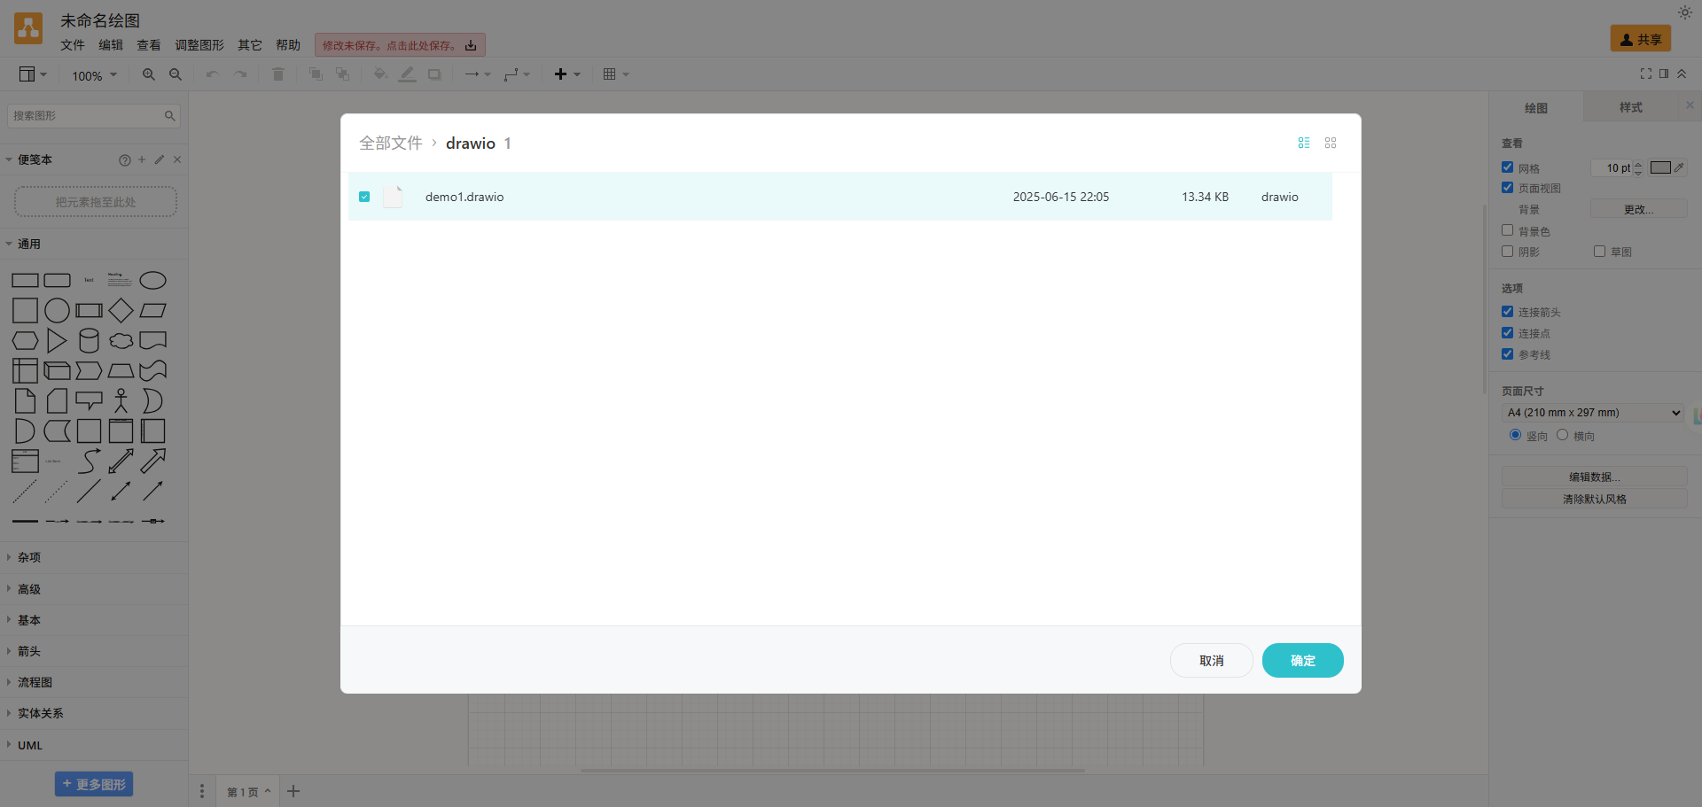Switch to the 样式 tab

pyautogui.click(x=1630, y=107)
